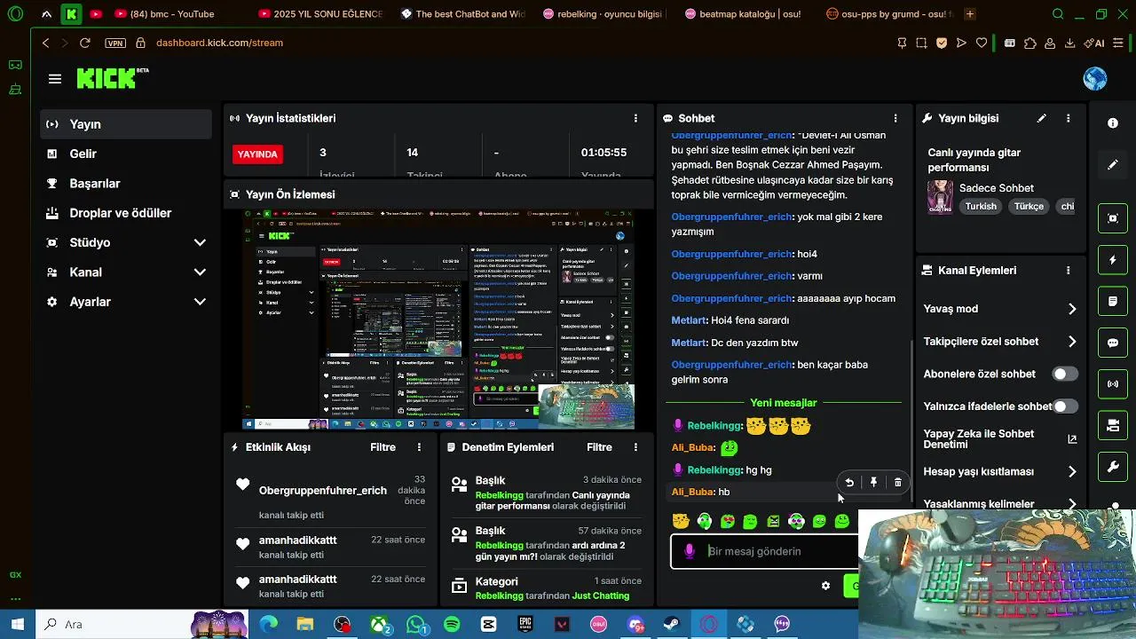Open the hamburger menu next to Kick logo
Image resolution: width=1136 pixels, height=639 pixels.
click(x=55, y=79)
